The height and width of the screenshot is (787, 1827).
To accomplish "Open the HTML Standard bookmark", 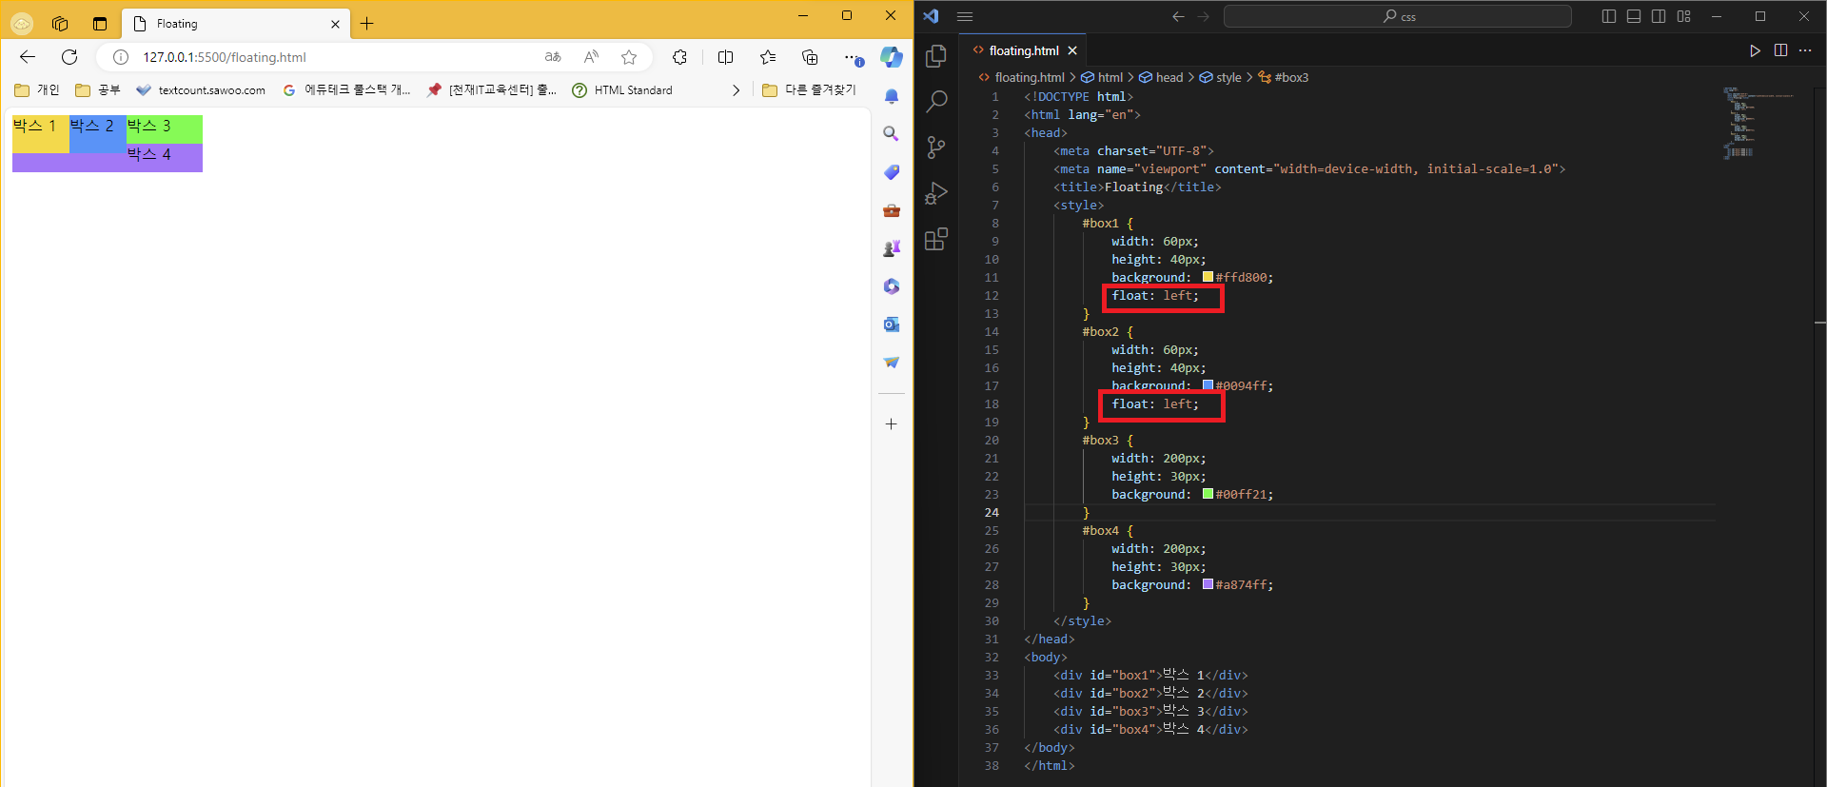I will click(622, 90).
